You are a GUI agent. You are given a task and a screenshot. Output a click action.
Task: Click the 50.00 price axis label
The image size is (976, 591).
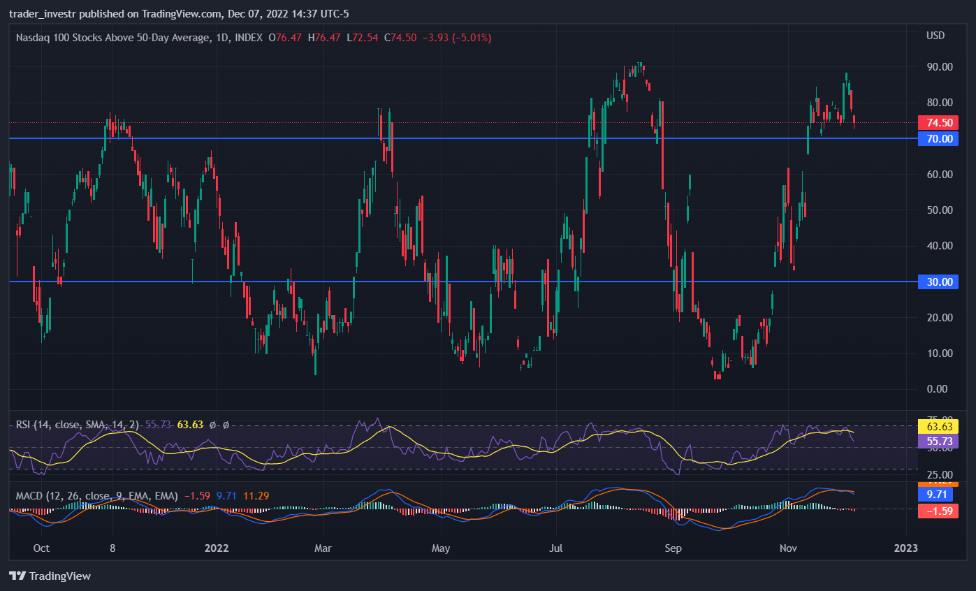940,210
